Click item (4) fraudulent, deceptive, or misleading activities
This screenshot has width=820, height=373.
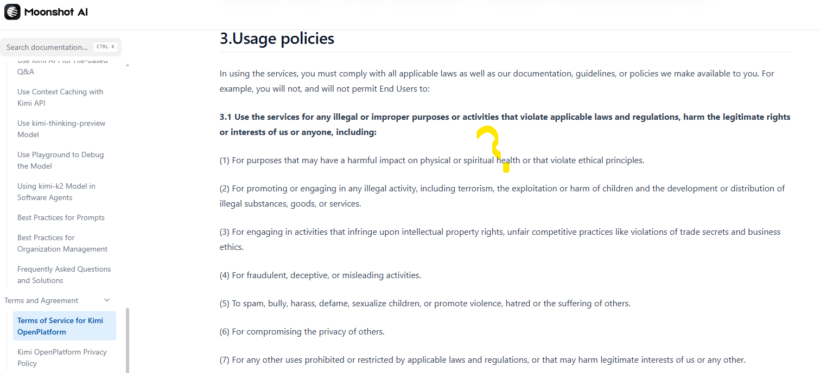point(320,275)
